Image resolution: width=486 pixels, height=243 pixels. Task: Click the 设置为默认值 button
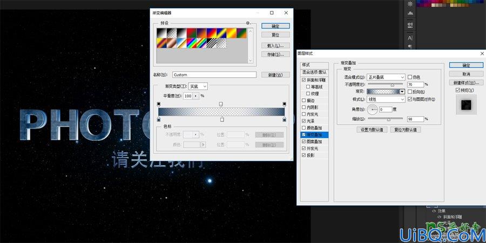(372, 130)
